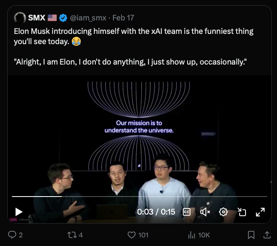
Task: Toggle closed captions on the video
Action: (x=186, y=212)
